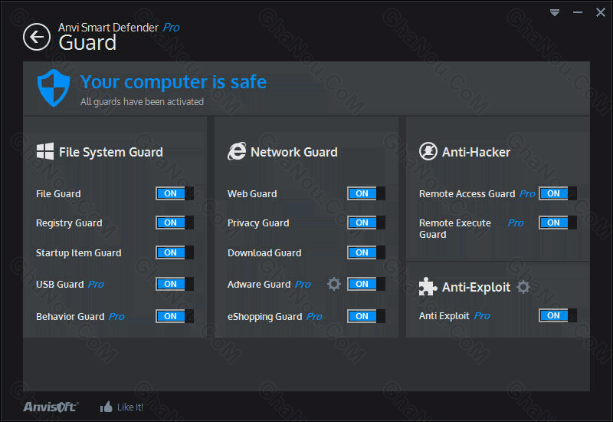Click the thumbs-up Like It icon
Viewport: 613px width, 422px height.
pyautogui.click(x=106, y=407)
